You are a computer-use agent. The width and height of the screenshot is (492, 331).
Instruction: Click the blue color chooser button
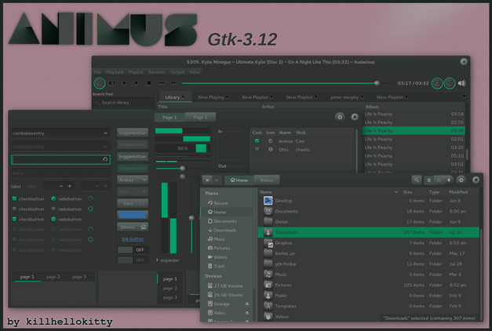133,215
